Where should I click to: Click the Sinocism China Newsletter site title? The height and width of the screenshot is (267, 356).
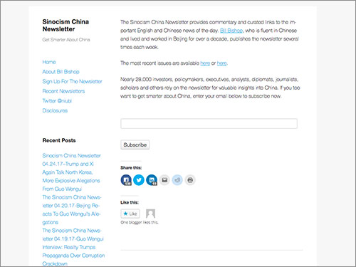66,26
